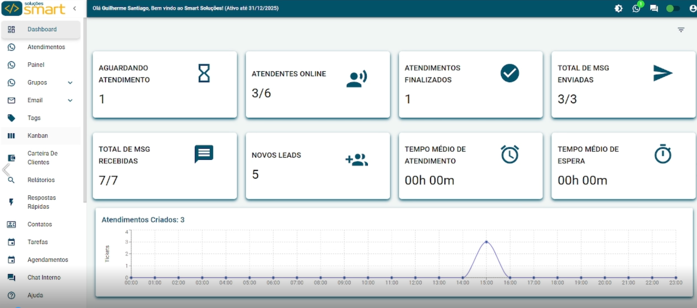
Task: Click the calendar icon beside Tarefas
Action: click(x=11, y=242)
